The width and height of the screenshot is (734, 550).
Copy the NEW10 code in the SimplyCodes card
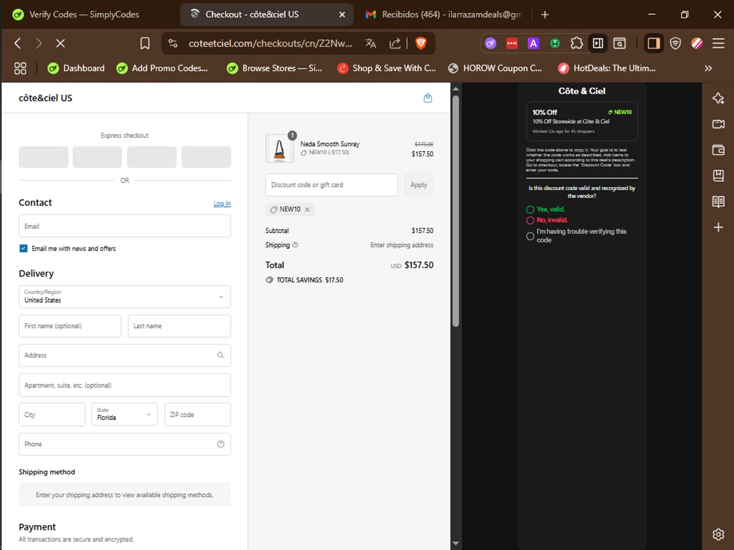pos(619,112)
